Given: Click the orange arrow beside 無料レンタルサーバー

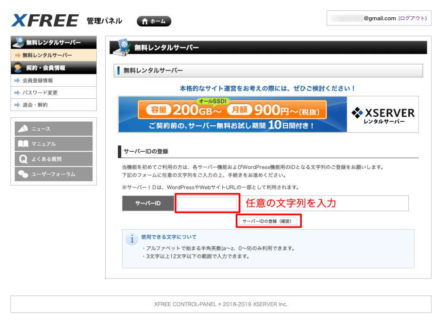Looking at the screenshot, I should [17, 55].
